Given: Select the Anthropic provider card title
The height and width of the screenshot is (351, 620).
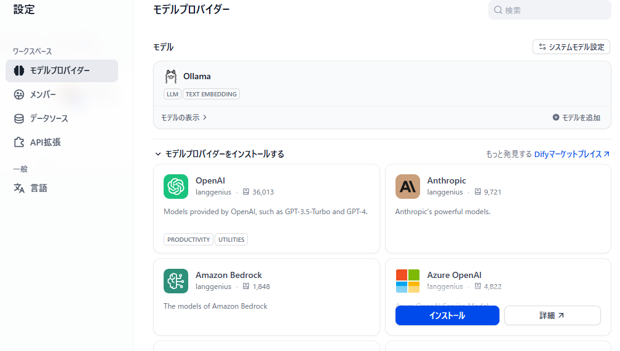Looking at the screenshot, I should pyautogui.click(x=447, y=180).
